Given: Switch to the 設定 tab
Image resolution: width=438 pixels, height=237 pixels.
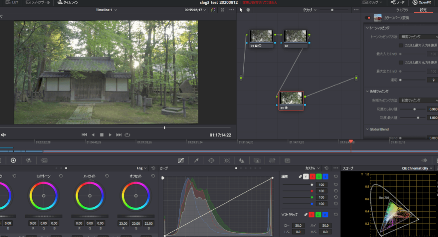Looking at the screenshot, I should [x=423, y=10].
